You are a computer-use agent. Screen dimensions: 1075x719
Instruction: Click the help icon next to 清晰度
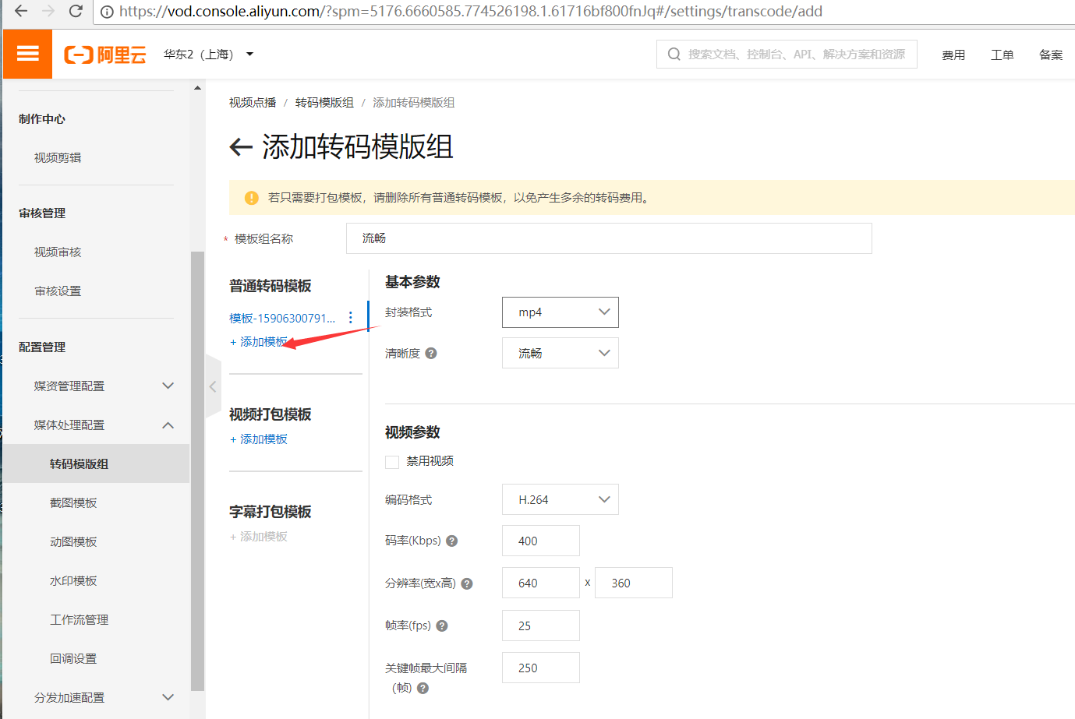[x=431, y=353]
